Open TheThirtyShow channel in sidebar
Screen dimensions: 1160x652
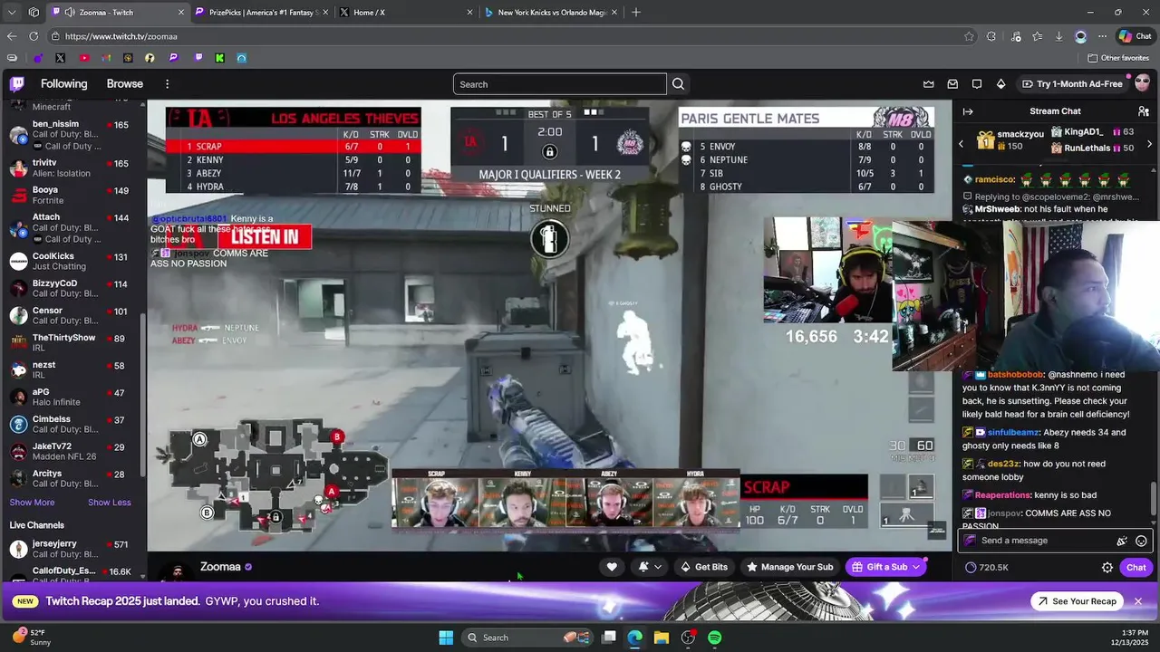(x=72, y=342)
